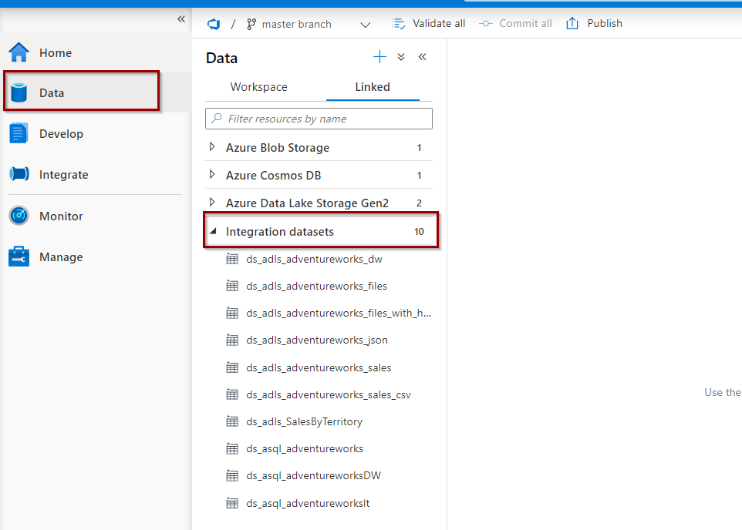
Task: Click the Home house icon
Action: (x=19, y=52)
